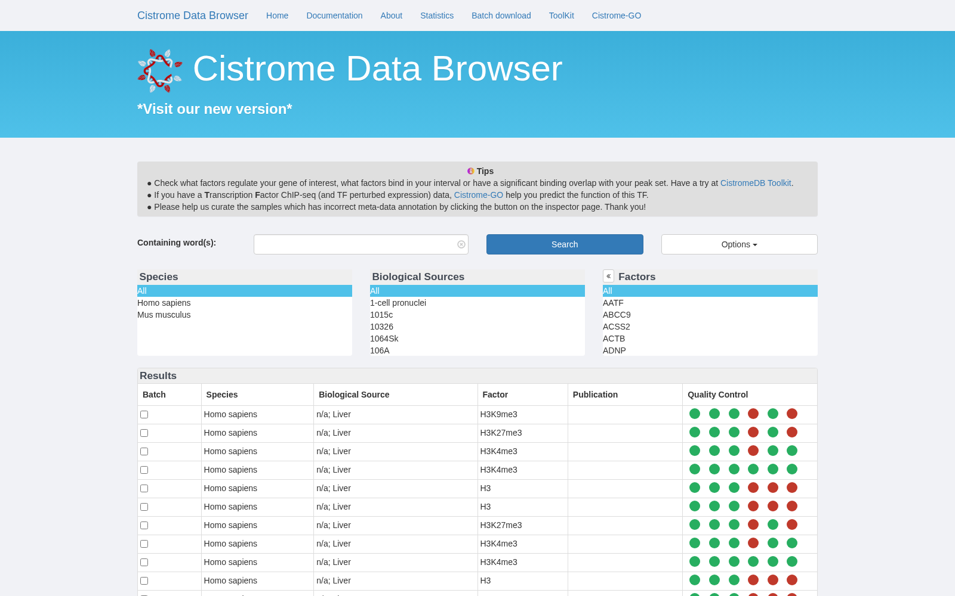
Task: Click the last red quality dot in H3K9me3 row
Action: pos(792,414)
